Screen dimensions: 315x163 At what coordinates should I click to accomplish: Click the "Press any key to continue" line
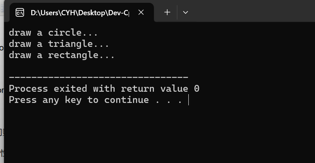[95, 100]
